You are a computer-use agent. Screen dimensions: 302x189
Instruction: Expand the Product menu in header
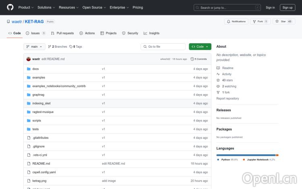click(x=26, y=7)
